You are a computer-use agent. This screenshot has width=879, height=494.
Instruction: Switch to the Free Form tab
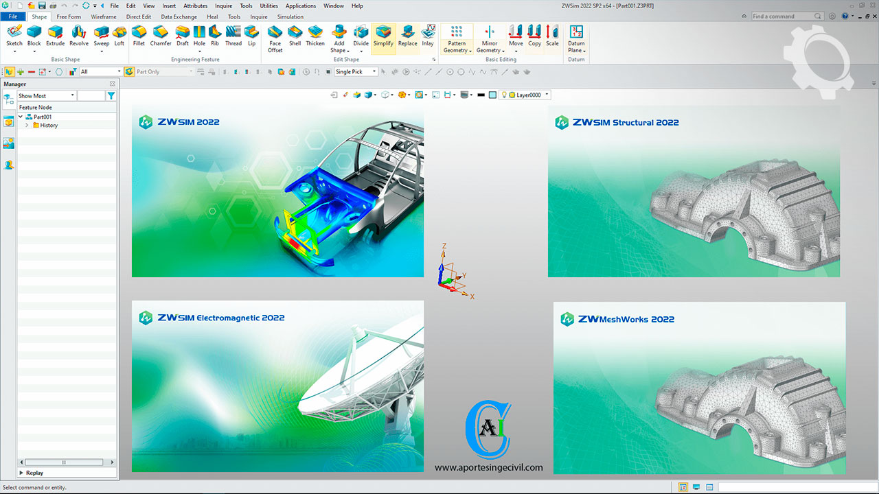[x=69, y=16]
